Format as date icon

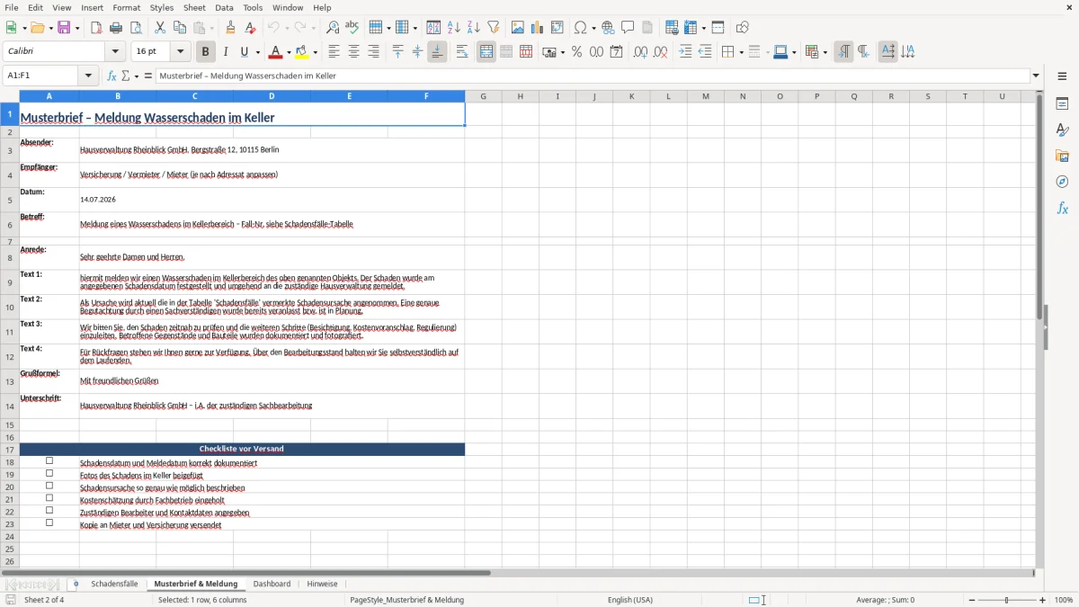coord(616,52)
